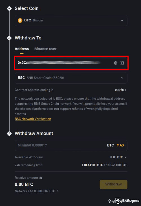Click the BitDegree logo watermark
Image resolution: width=141 pixels, height=206 pixels.
tap(127, 201)
